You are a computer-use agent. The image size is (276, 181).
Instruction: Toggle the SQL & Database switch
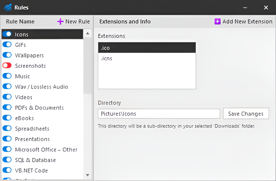(7, 160)
